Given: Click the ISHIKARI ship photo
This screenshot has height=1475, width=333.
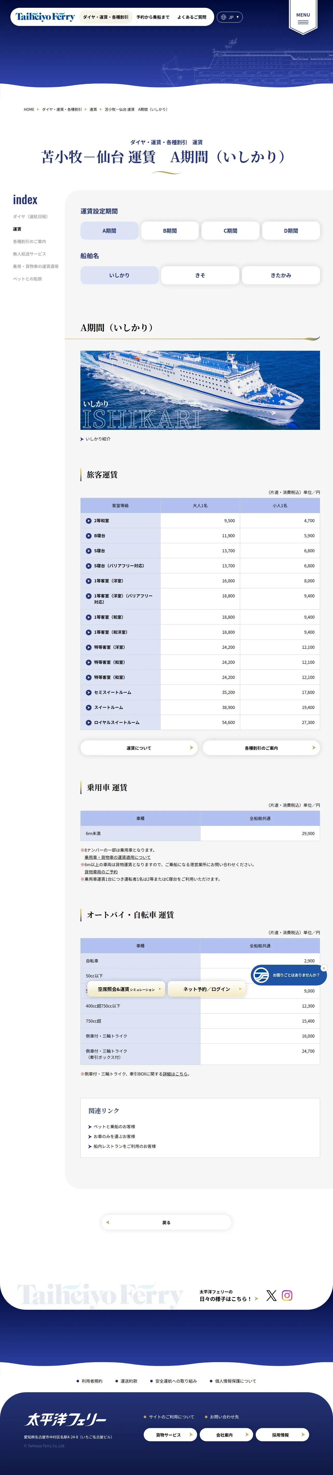Looking at the screenshot, I should pyautogui.click(x=200, y=390).
